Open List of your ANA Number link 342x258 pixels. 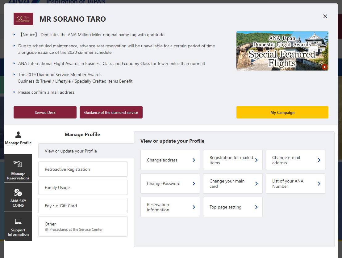[x=295, y=184]
